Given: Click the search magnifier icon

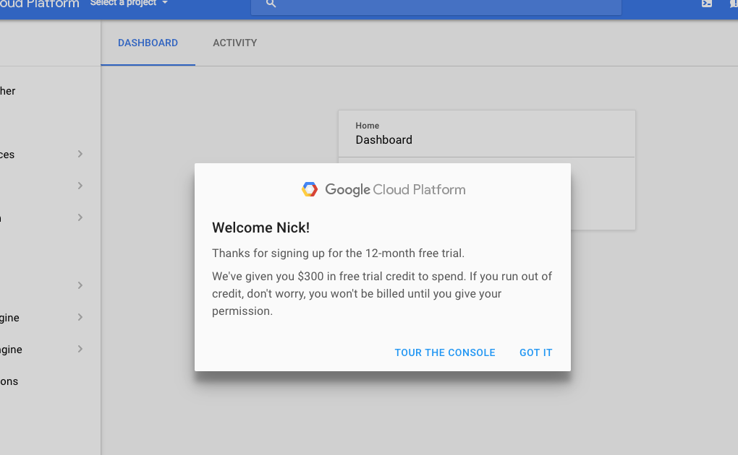Looking at the screenshot, I should point(271,4).
